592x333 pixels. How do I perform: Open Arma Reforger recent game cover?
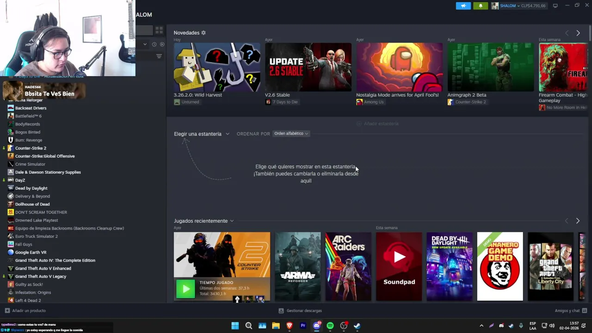pyautogui.click(x=298, y=266)
